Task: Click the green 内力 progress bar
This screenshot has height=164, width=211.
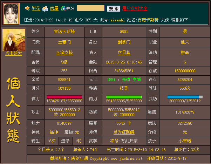Action: click(x=124, y=97)
